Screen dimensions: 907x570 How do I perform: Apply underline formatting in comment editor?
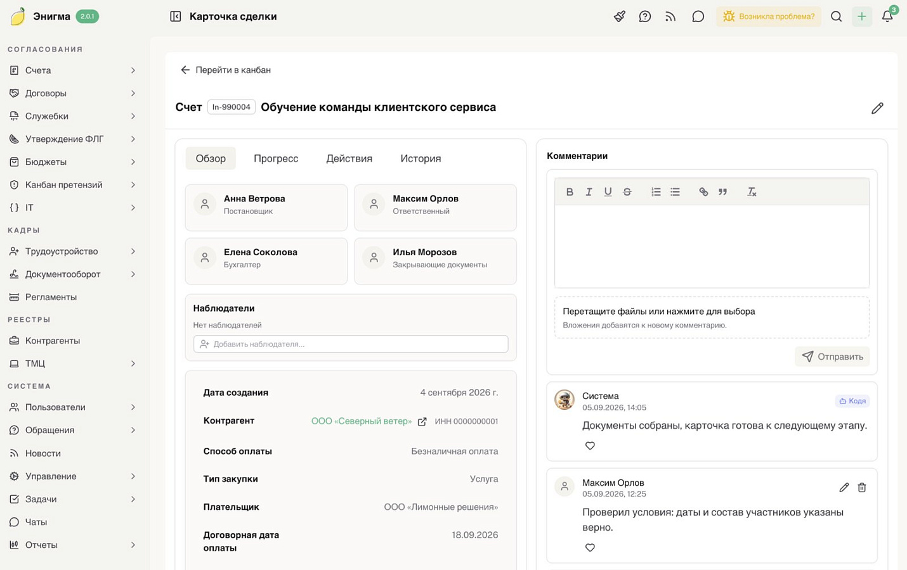click(x=608, y=192)
